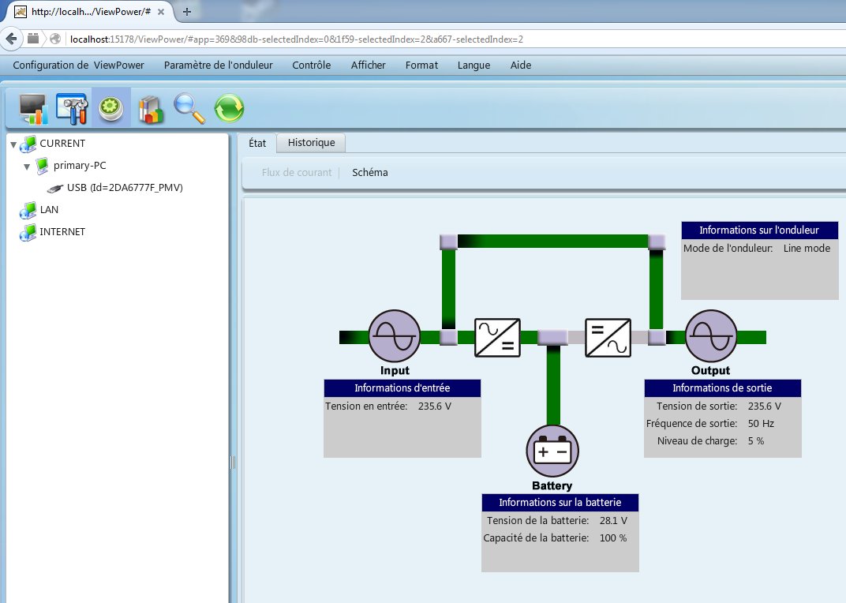846x603 pixels.
Task: Click the Output sine wave icon
Action: point(710,336)
